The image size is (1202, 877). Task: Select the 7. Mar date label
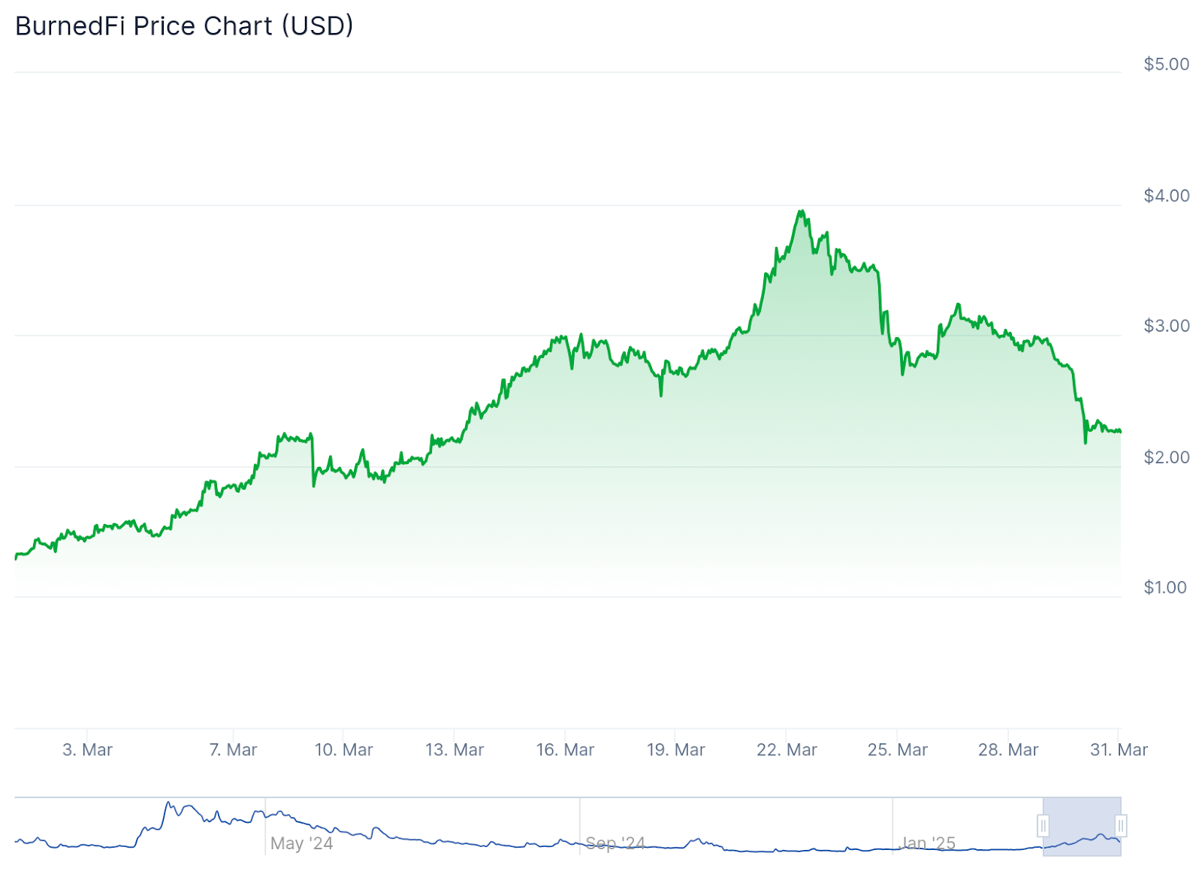(x=233, y=749)
